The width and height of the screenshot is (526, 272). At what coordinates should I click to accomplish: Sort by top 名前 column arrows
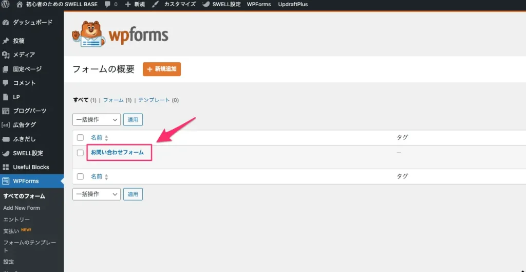(106, 138)
